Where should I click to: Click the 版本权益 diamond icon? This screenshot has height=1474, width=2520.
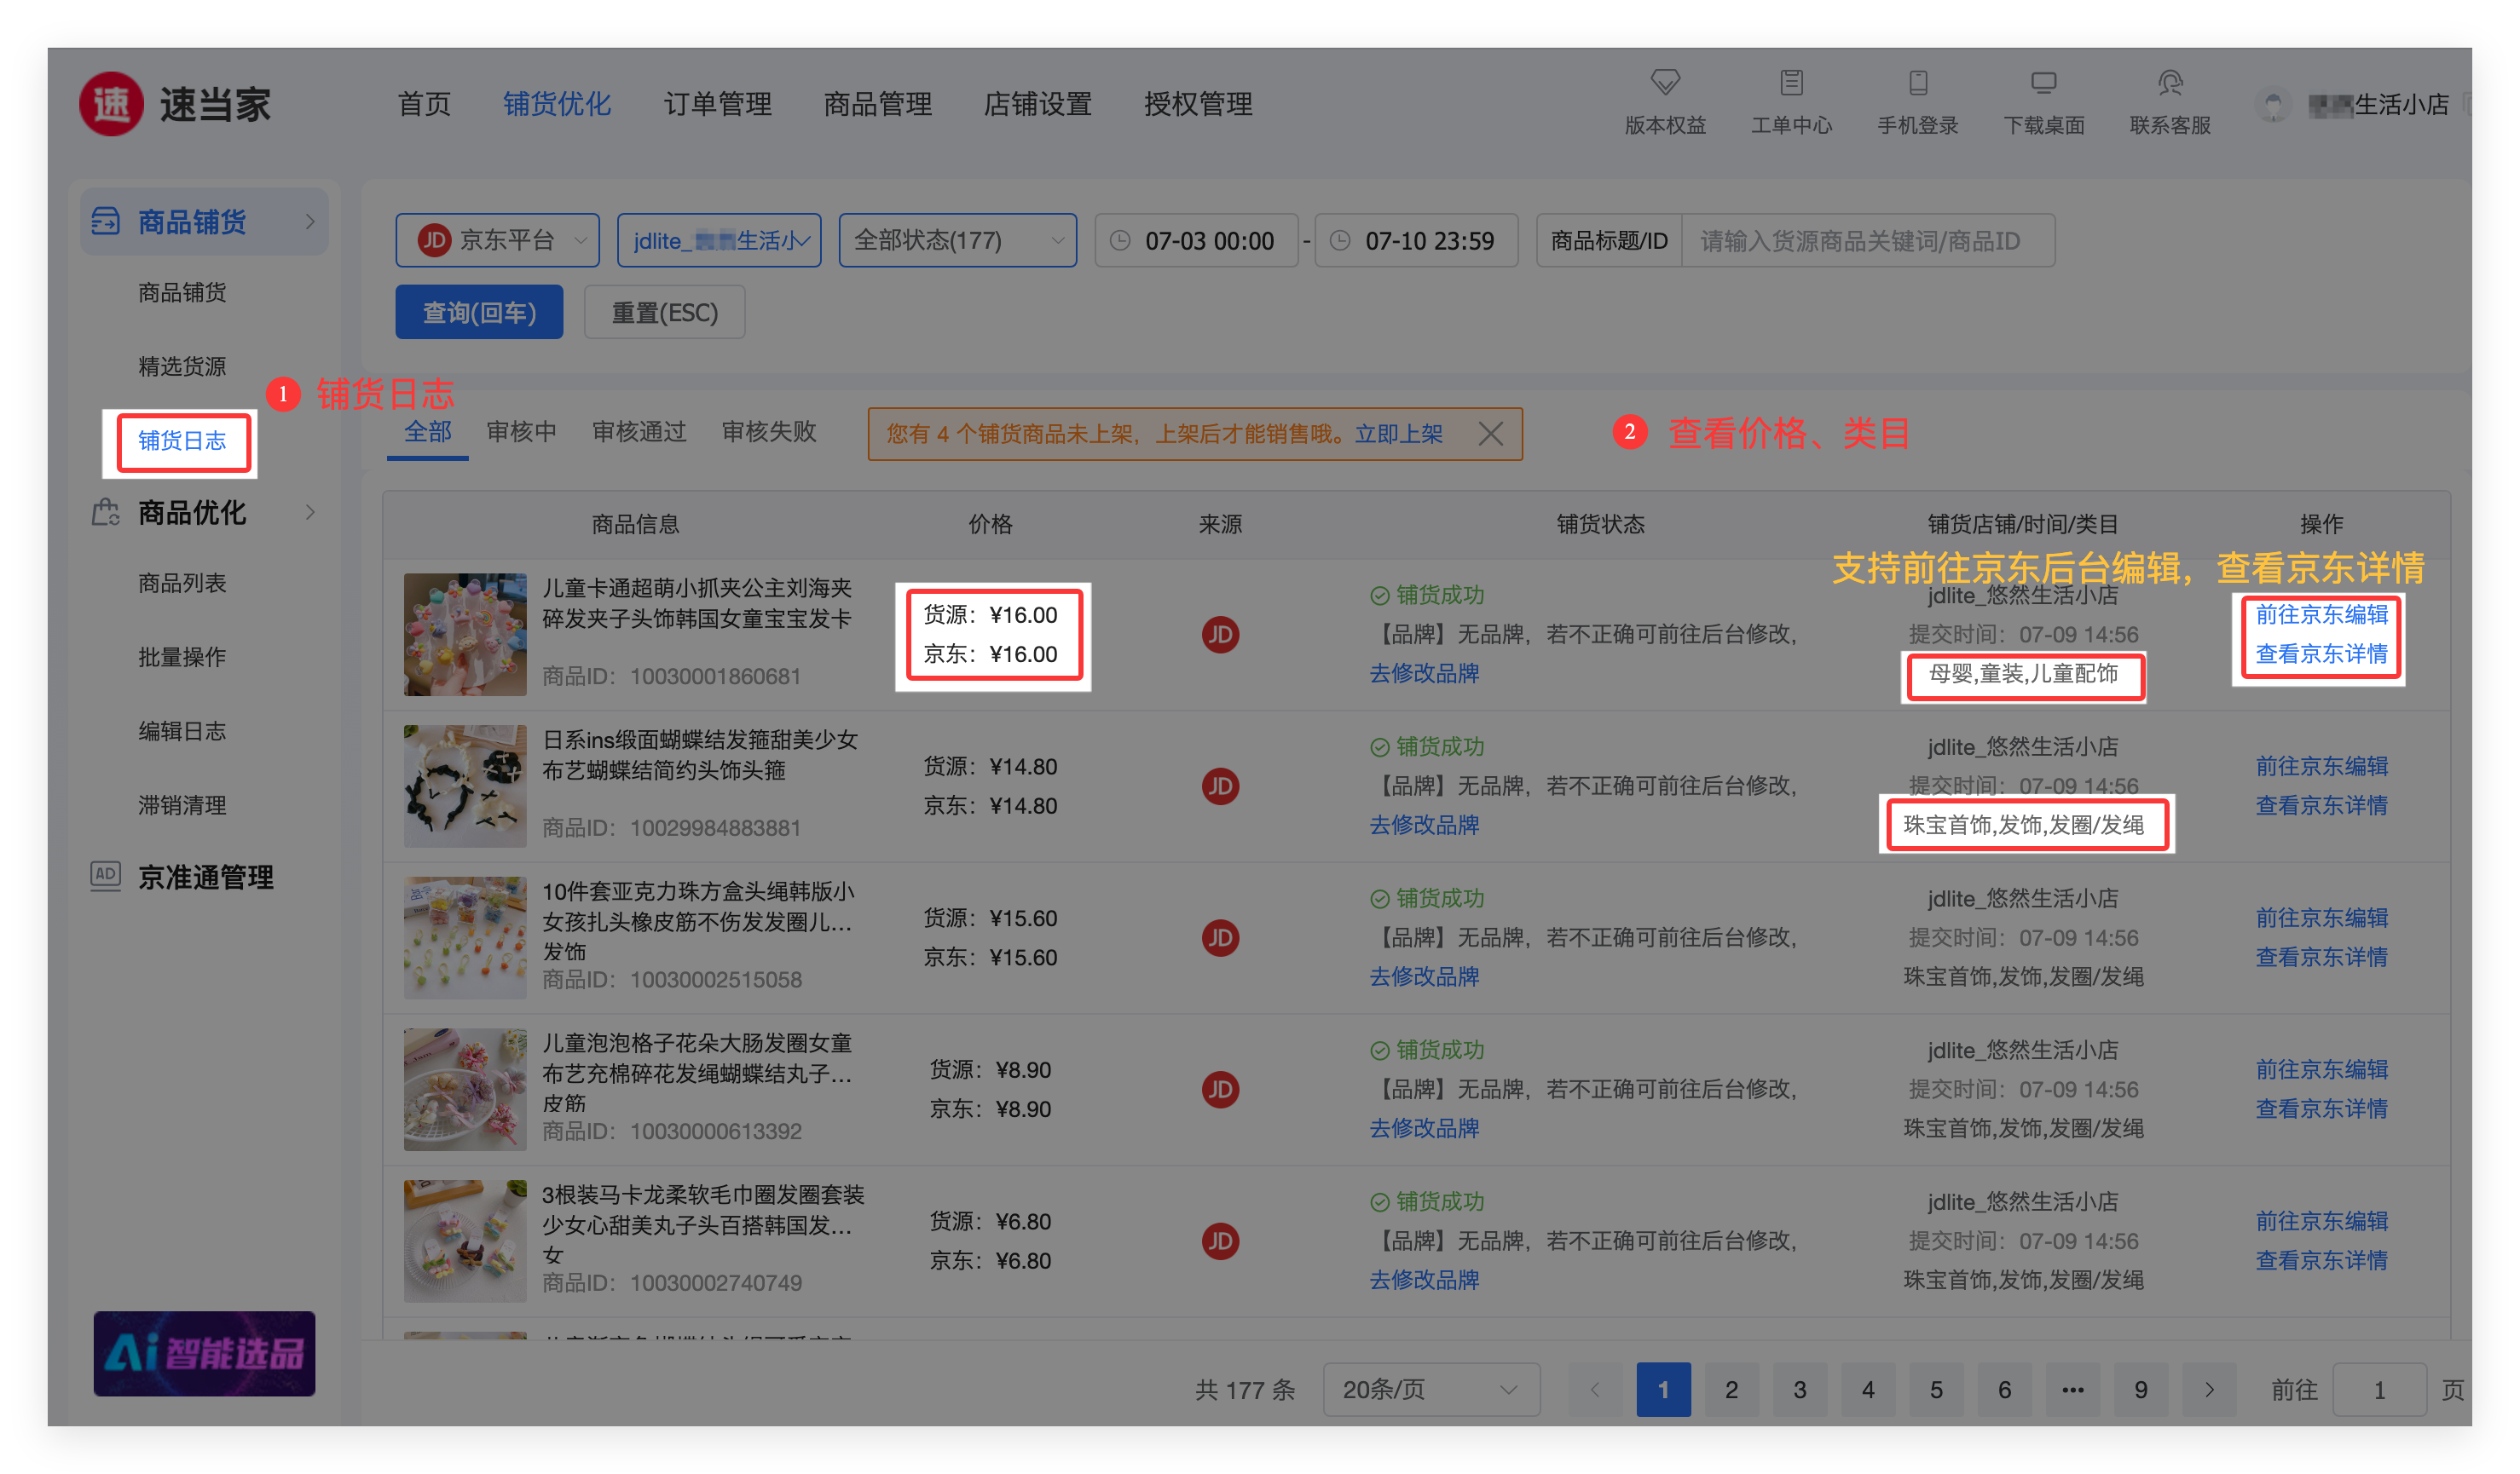click(1665, 82)
